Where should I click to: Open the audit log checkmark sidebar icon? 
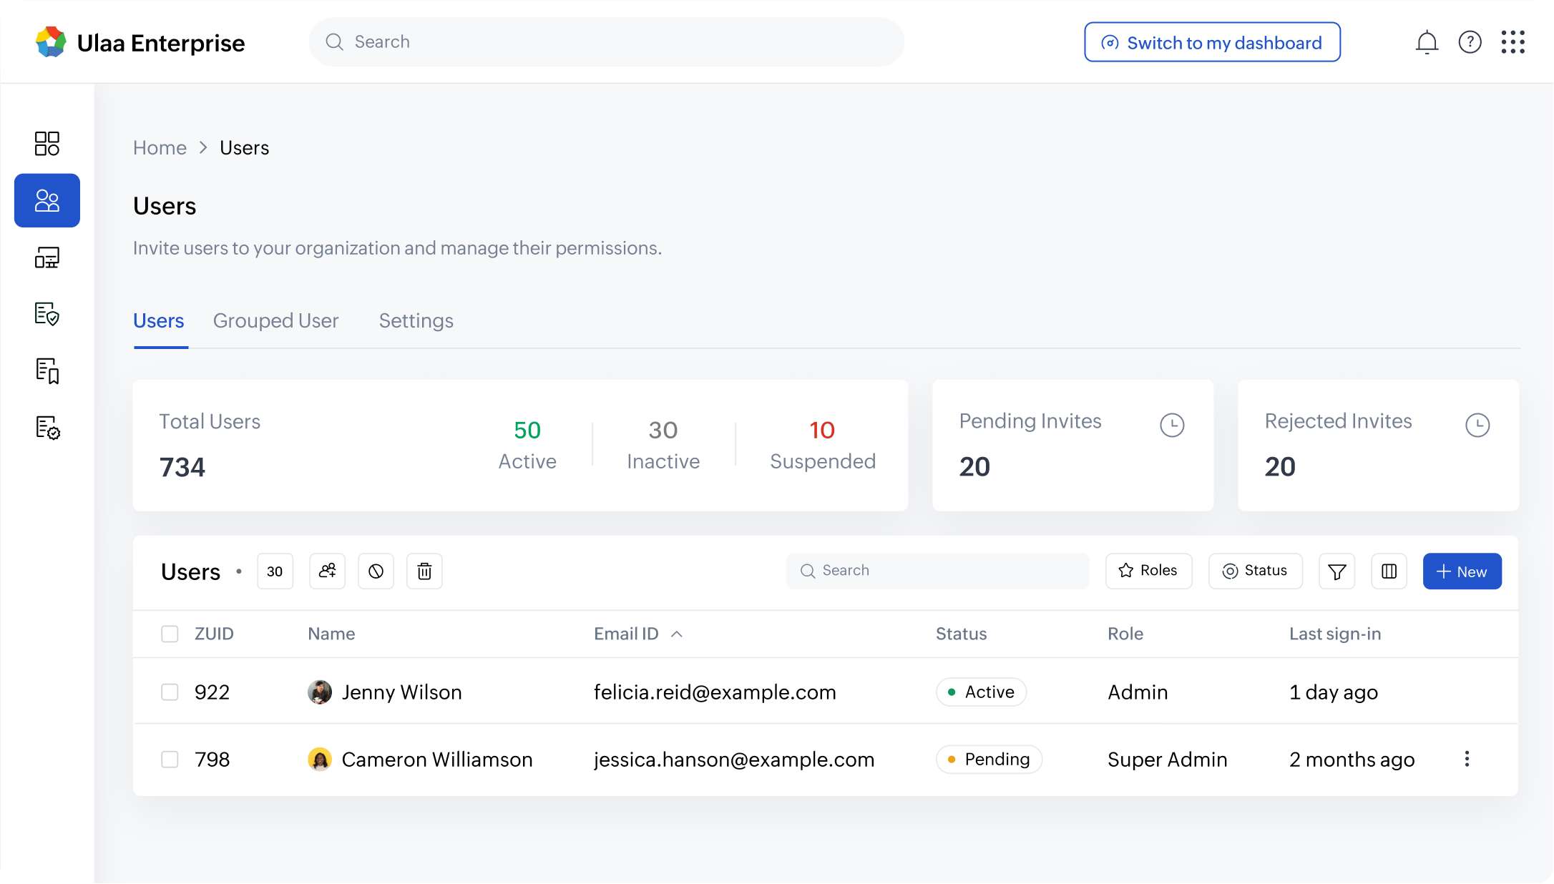tap(47, 428)
